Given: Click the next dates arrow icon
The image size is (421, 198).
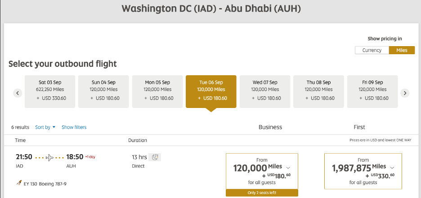Looking at the screenshot, I should (405, 93).
